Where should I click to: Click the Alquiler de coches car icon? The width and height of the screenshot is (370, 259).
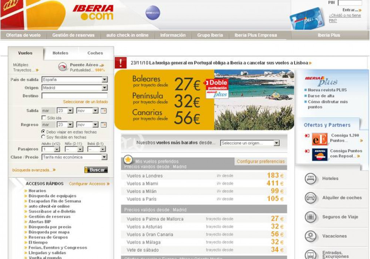(x=310, y=198)
